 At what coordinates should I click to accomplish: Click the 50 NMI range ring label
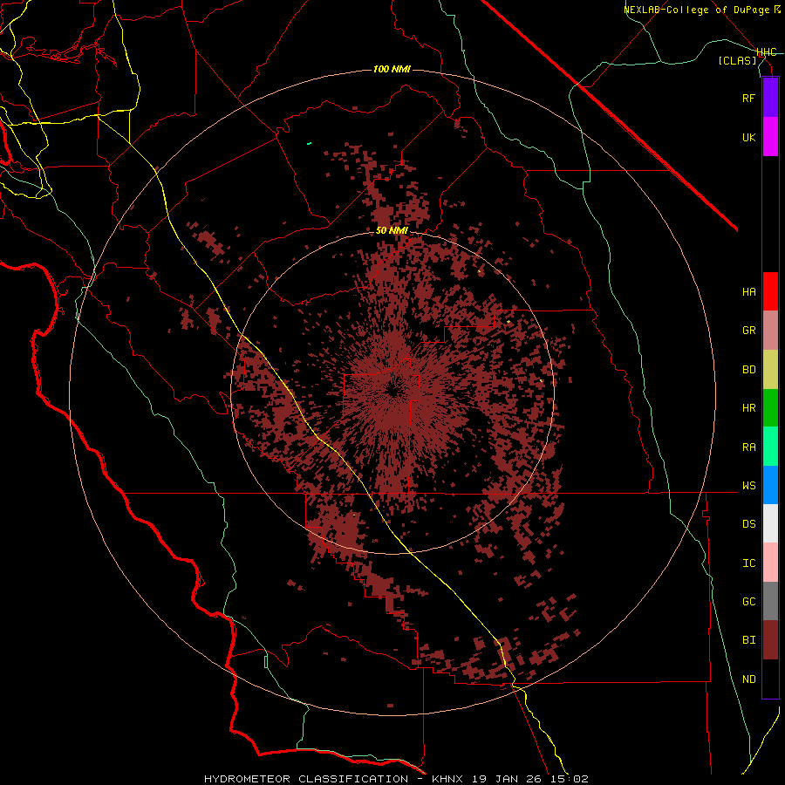(392, 231)
